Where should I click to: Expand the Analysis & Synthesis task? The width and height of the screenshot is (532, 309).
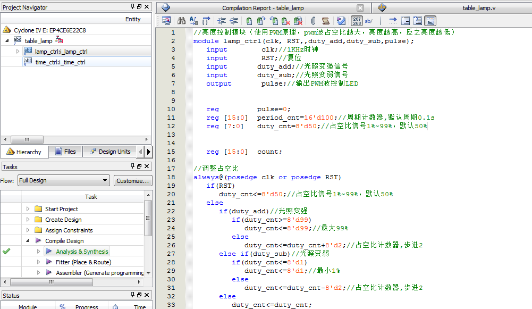point(38,251)
